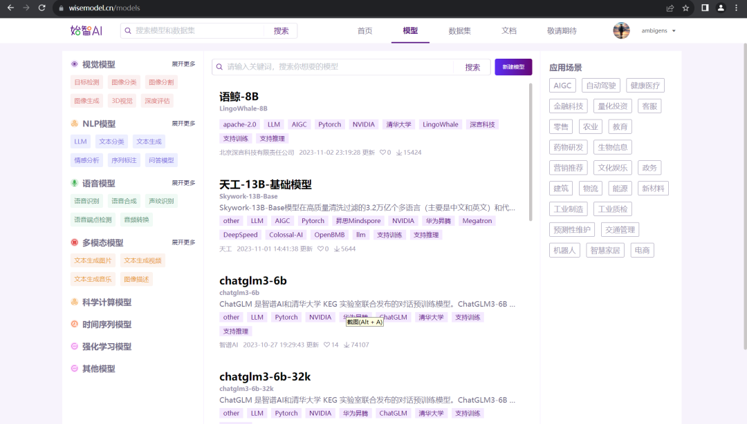Open the browser share icon
The width and height of the screenshot is (747, 424).
[670, 8]
